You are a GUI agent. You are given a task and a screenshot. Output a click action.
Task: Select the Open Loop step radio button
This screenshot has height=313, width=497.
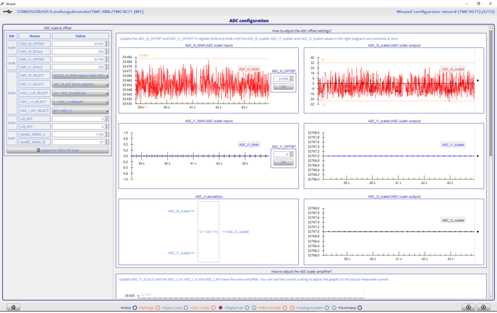coord(186,308)
